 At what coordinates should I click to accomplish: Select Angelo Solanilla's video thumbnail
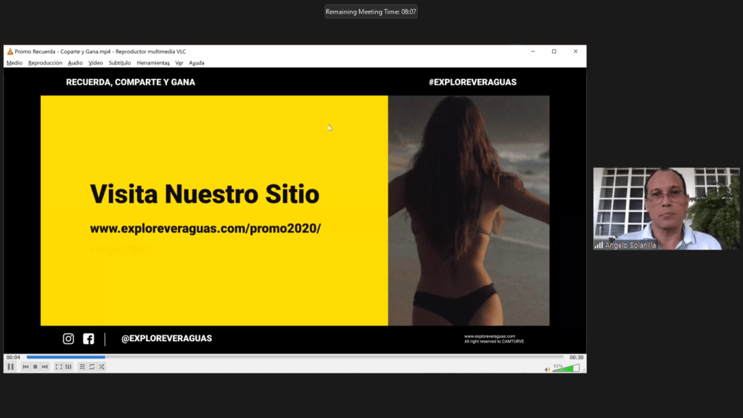(x=666, y=208)
